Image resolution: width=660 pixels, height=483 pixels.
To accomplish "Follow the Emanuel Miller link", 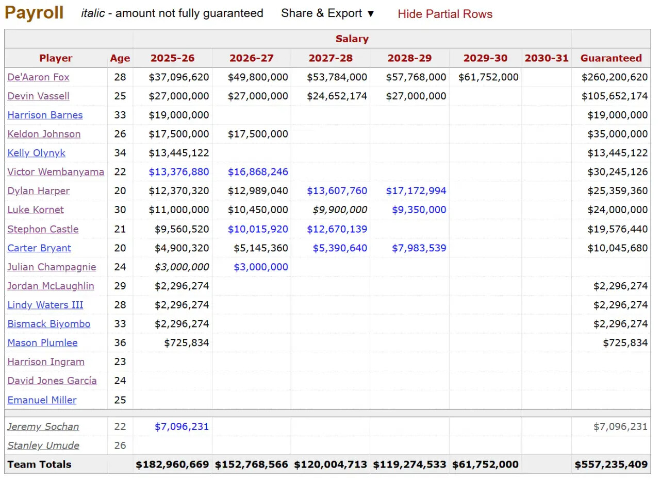I will coord(42,400).
